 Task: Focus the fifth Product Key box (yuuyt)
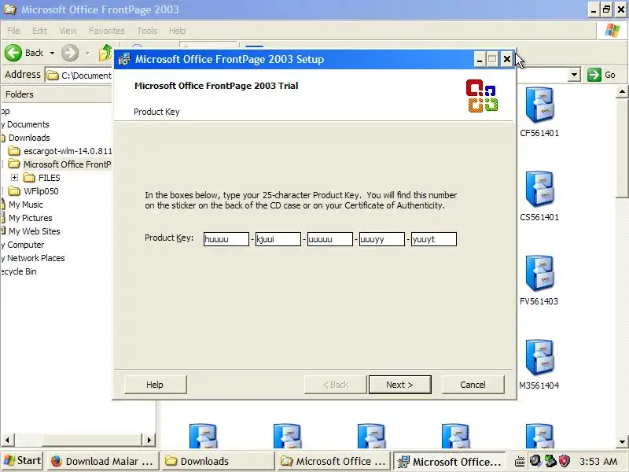tap(434, 239)
